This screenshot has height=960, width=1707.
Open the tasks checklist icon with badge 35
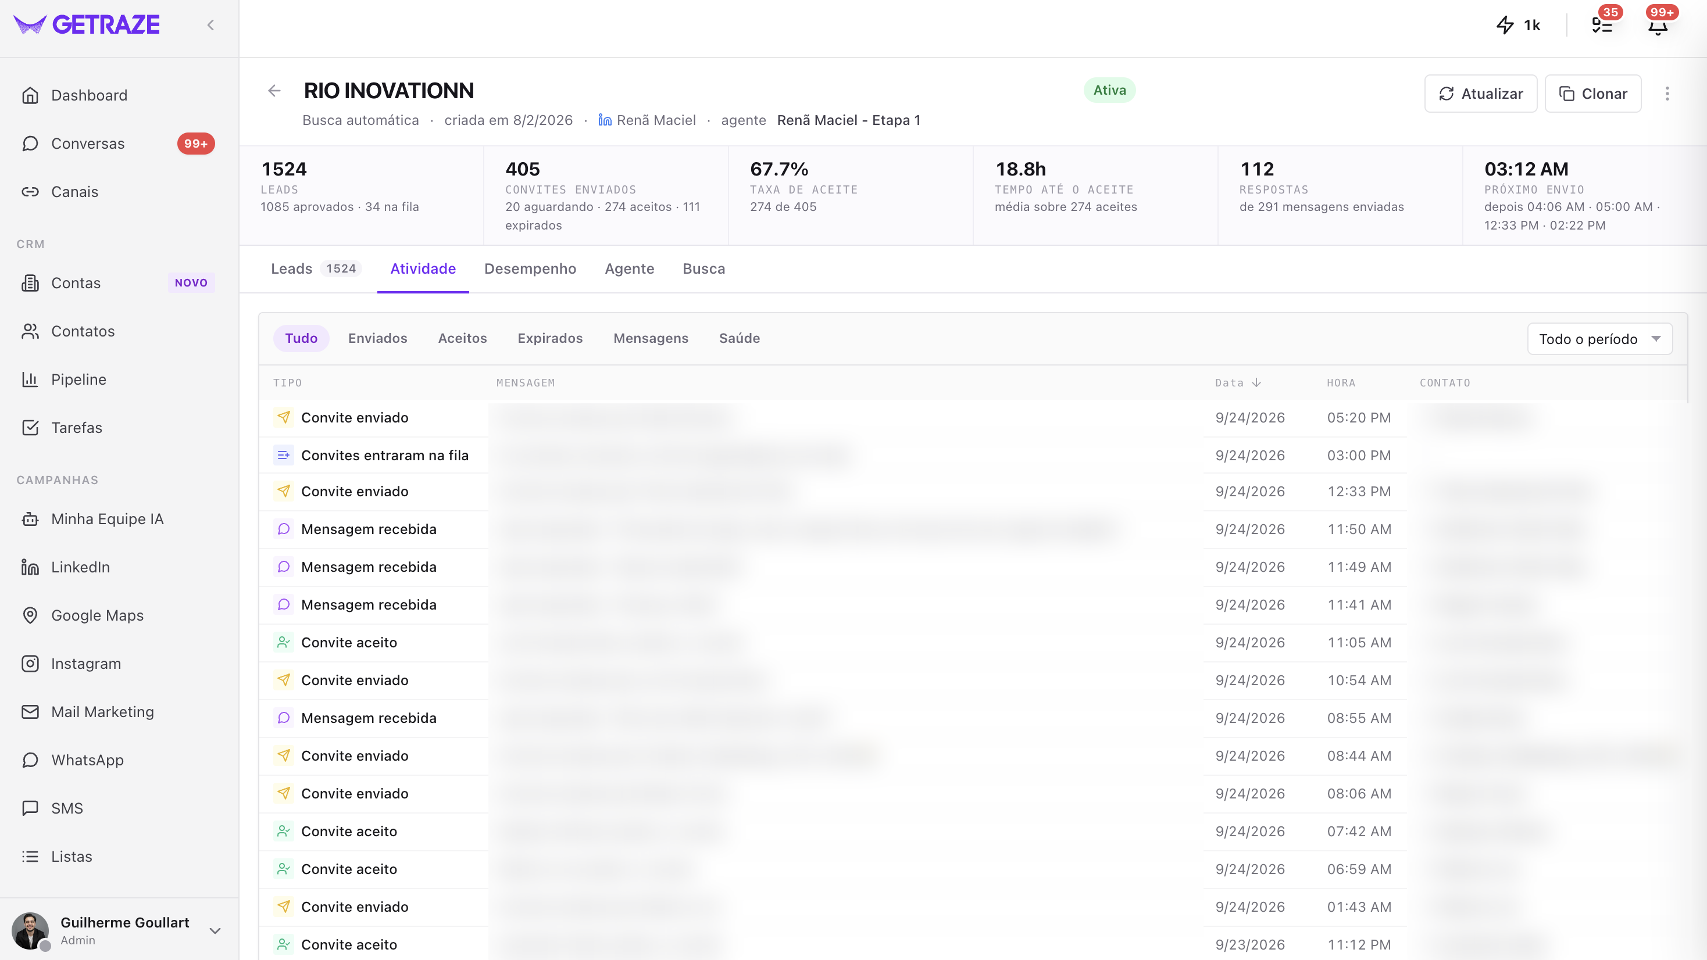coord(1602,25)
